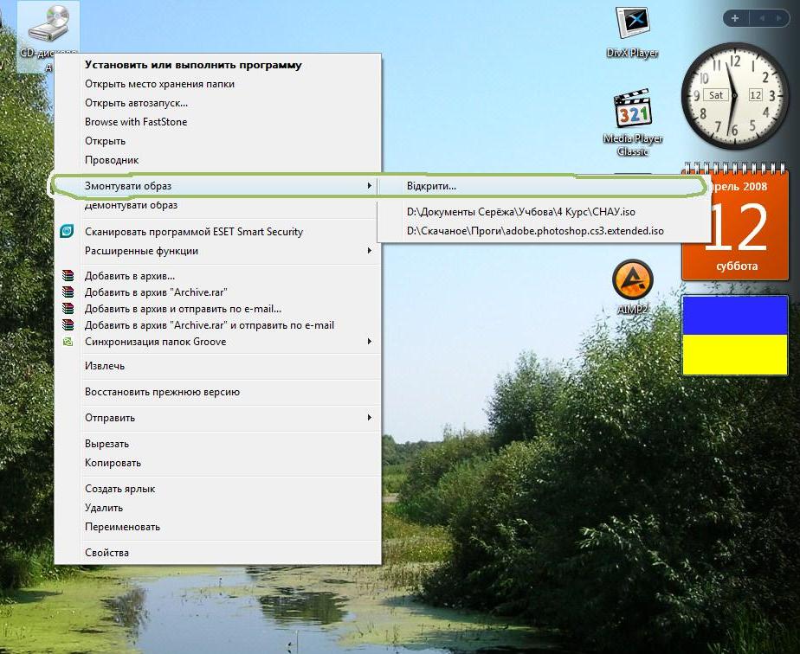The width and height of the screenshot is (800, 654).
Task: Click WinRAR icon beside 'Добавить в архив...'
Action: pos(68,277)
